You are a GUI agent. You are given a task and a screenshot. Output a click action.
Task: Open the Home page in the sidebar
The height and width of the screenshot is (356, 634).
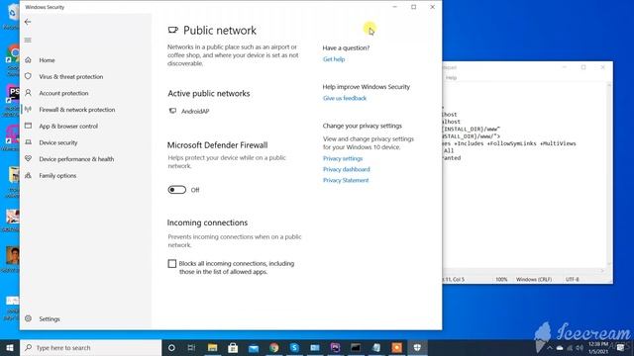point(47,60)
